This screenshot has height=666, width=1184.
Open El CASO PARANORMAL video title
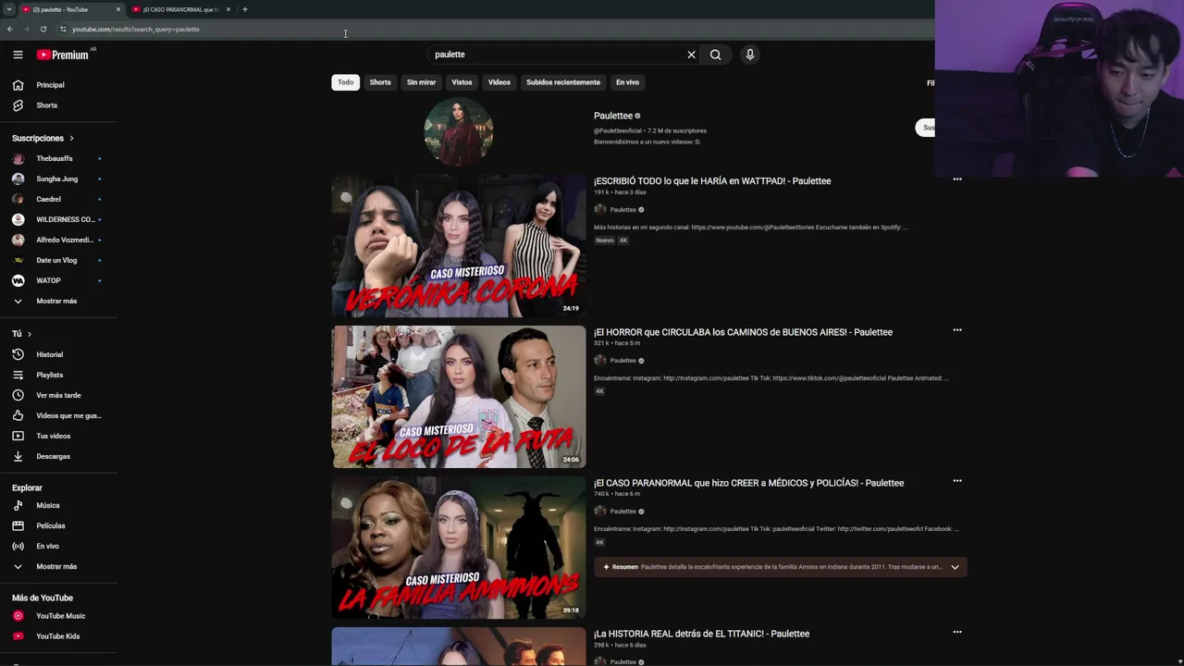click(x=748, y=483)
